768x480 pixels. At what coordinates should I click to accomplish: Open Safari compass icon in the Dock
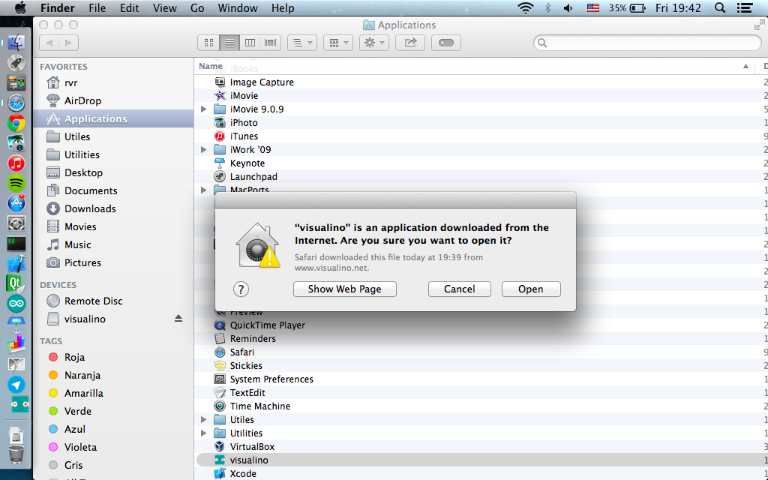point(16,103)
